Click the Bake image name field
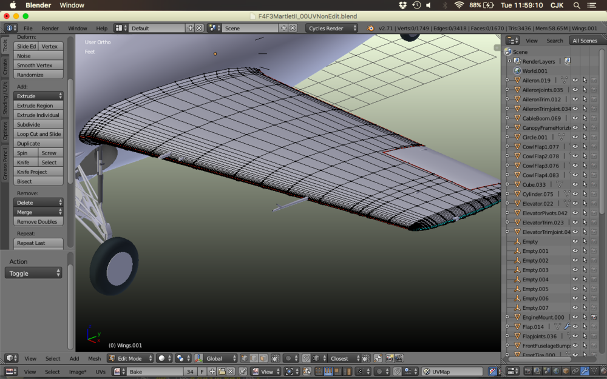The width and height of the screenshot is (607, 379). 155,372
